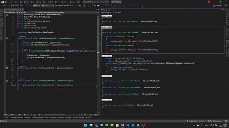Click Add to Source Control

click(196, 121)
